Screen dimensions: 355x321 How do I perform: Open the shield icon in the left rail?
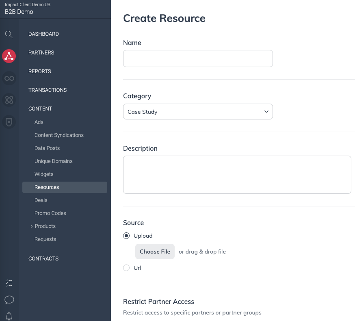[x=9, y=122]
